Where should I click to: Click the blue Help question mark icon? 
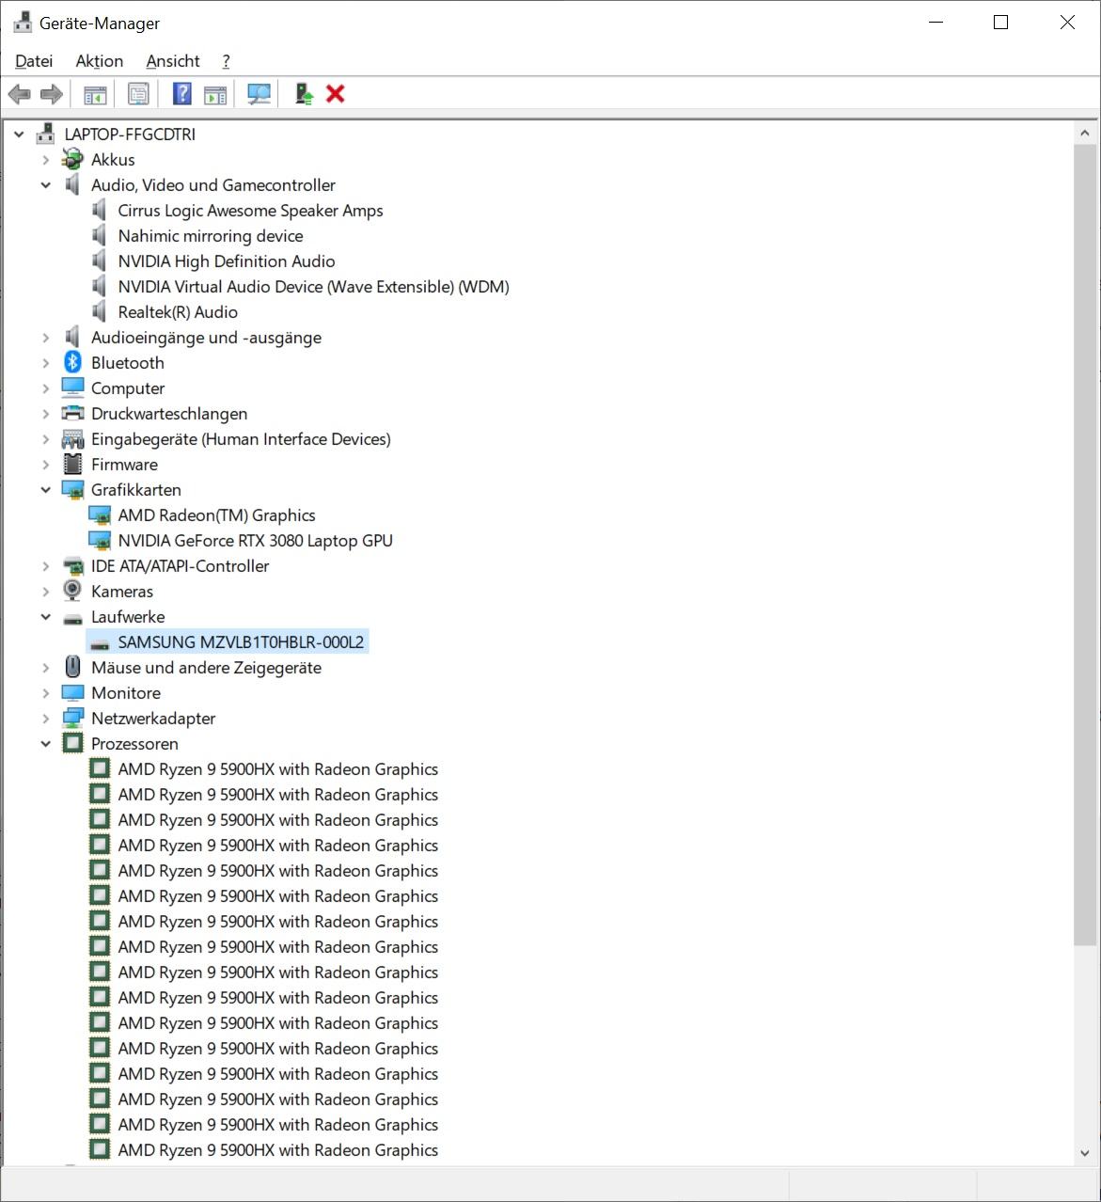tap(182, 94)
